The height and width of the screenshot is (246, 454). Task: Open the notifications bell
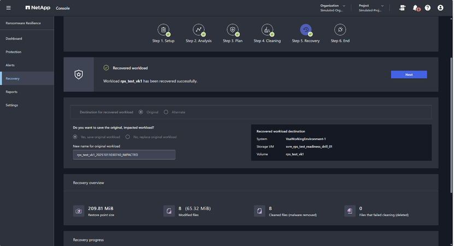tap(416, 8)
